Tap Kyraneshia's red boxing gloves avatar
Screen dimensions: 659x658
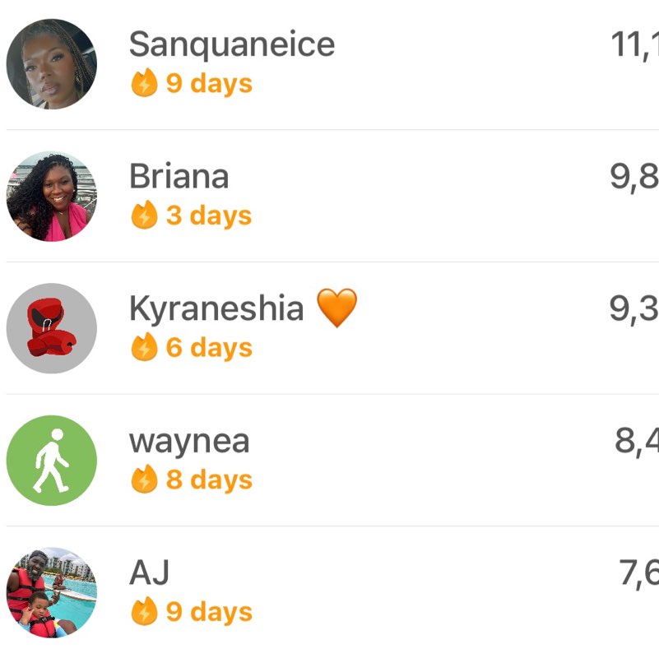click(52, 328)
